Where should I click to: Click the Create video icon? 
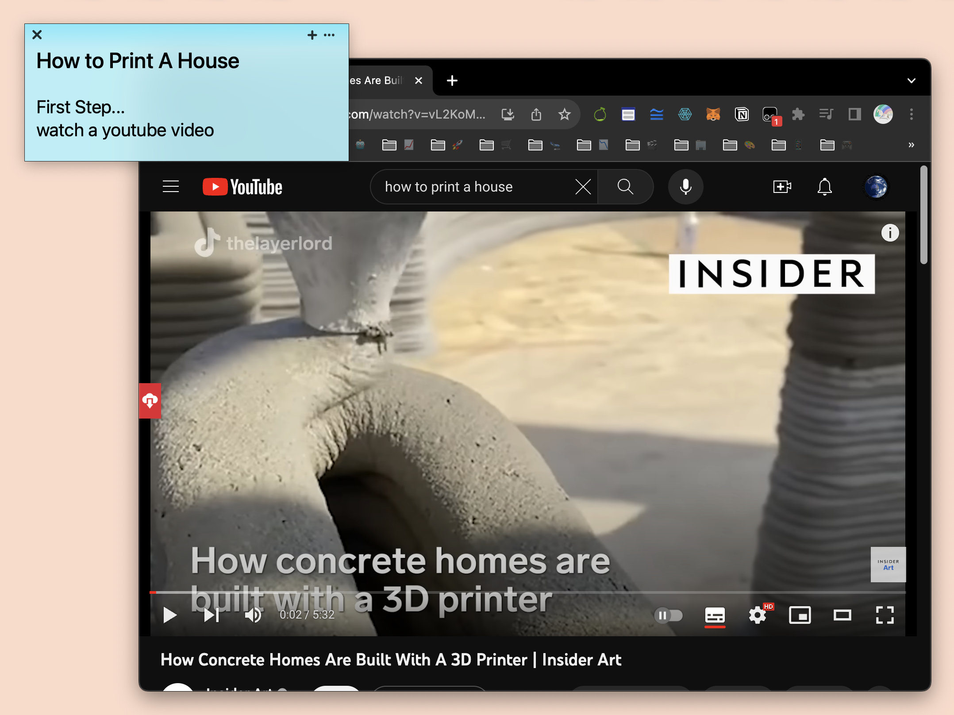pos(782,187)
